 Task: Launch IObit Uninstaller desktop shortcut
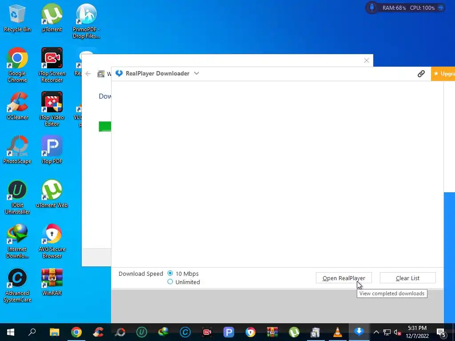pyautogui.click(x=17, y=197)
